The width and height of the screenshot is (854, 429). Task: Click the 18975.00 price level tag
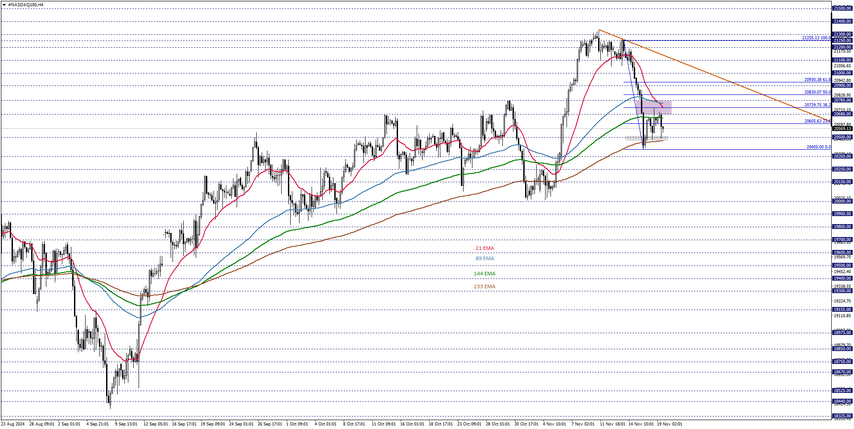click(x=842, y=333)
